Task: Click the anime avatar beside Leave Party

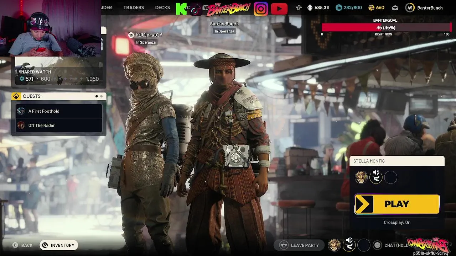Action: click(334, 245)
